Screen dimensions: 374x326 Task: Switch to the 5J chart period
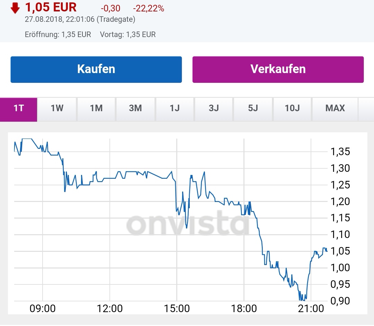(x=253, y=109)
